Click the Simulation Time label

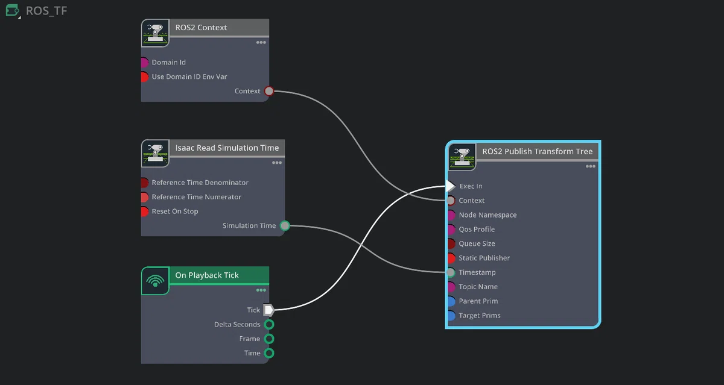tap(249, 226)
